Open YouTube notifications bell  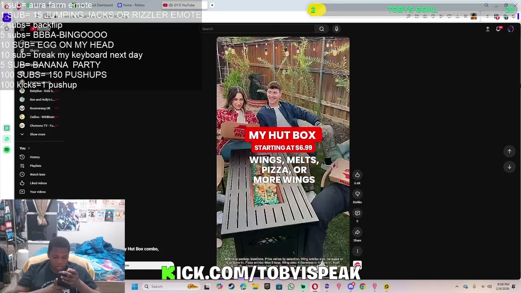pos(499,29)
